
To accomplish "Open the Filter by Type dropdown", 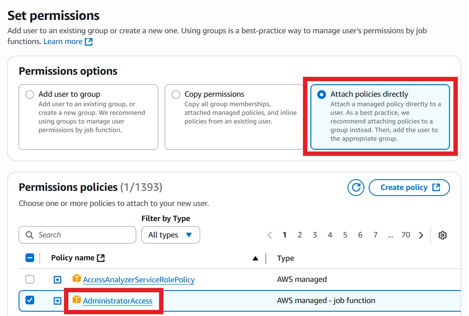I will click(x=170, y=235).
